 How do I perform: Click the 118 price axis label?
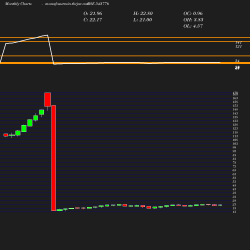pyautogui.click(x=235, y=132)
